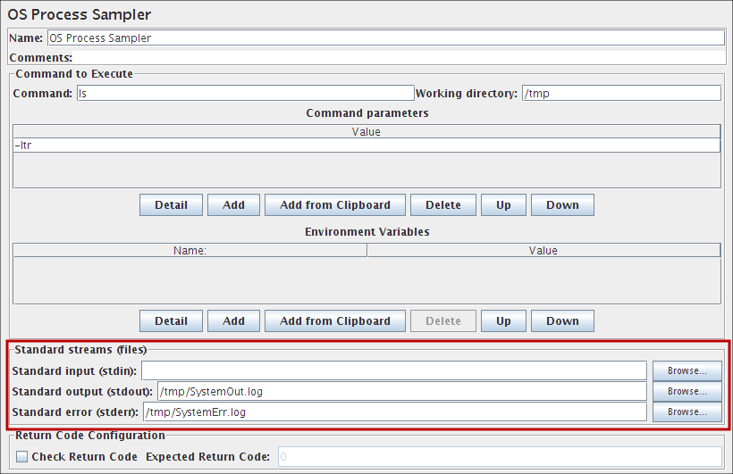Browse for Standard error file
This screenshot has height=474, width=733.
(x=687, y=412)
